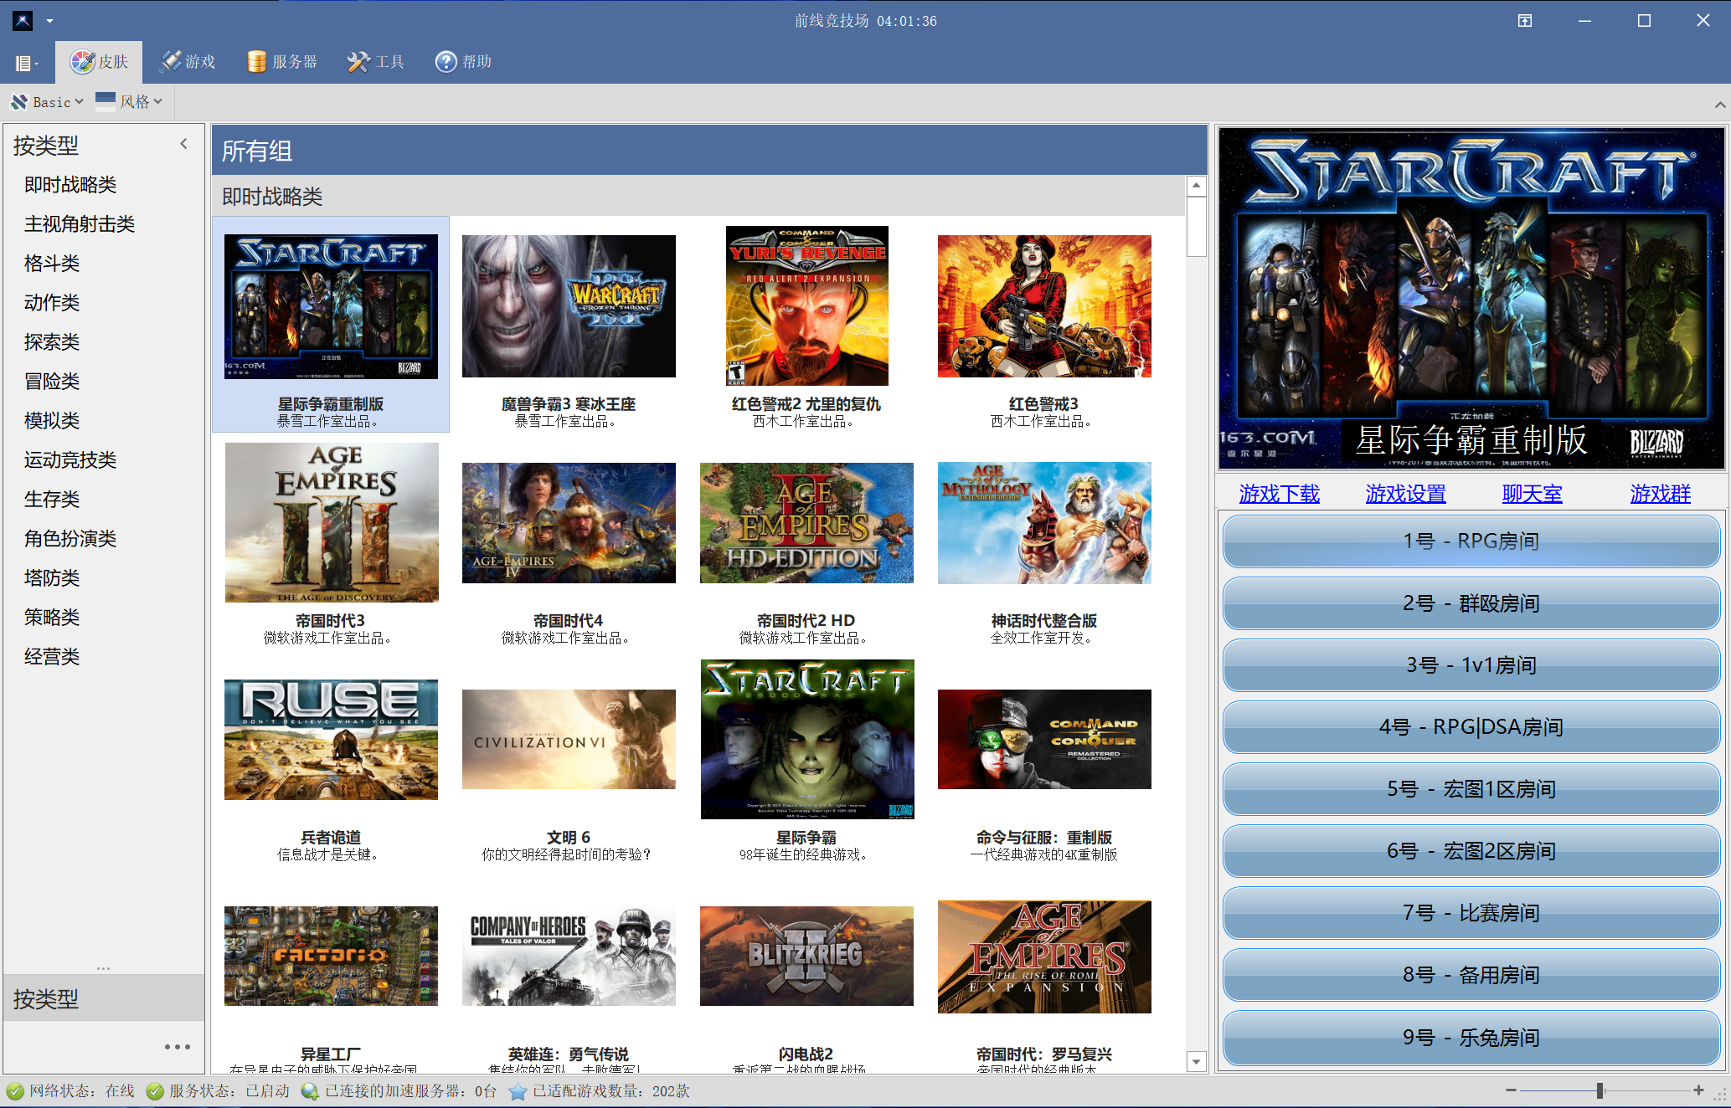This screenshot has height=1108, width=1731.
Task: Select 模拟类 category
Action: click(x=52, y=421)
